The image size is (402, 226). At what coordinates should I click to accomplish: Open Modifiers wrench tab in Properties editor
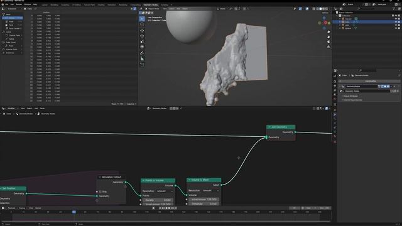(x=335, y=114)
